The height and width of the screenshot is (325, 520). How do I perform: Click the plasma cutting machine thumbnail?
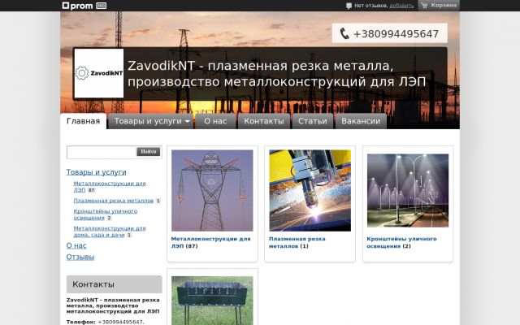click(x=310, y=190)
